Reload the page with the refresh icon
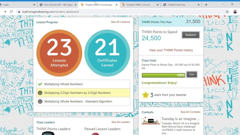This screenshot has height=135, width=240. [11, 12]
